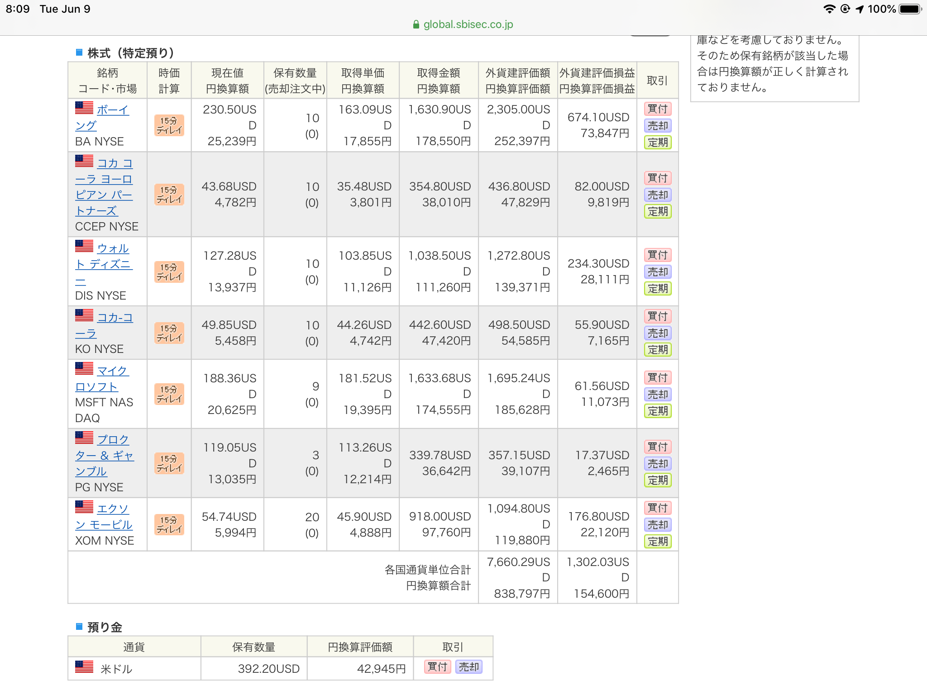This screenshot has width=927, height=695.
Task: Click 売却 button for Disney DIS
Action: 658,272
